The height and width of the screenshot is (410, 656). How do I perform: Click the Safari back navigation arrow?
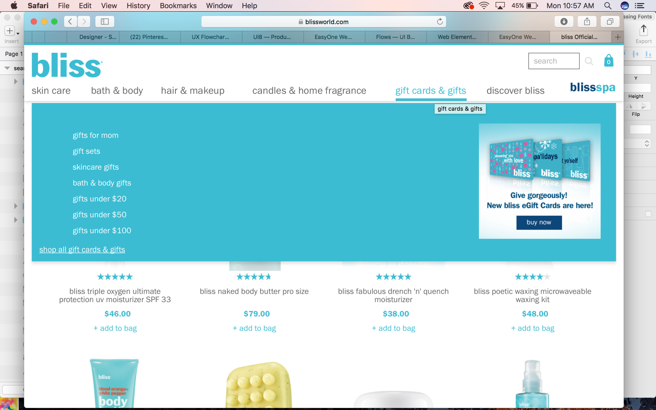[70, 22]
